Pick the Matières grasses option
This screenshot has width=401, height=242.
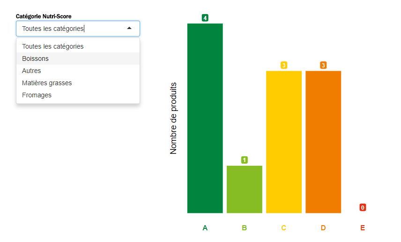47,83
